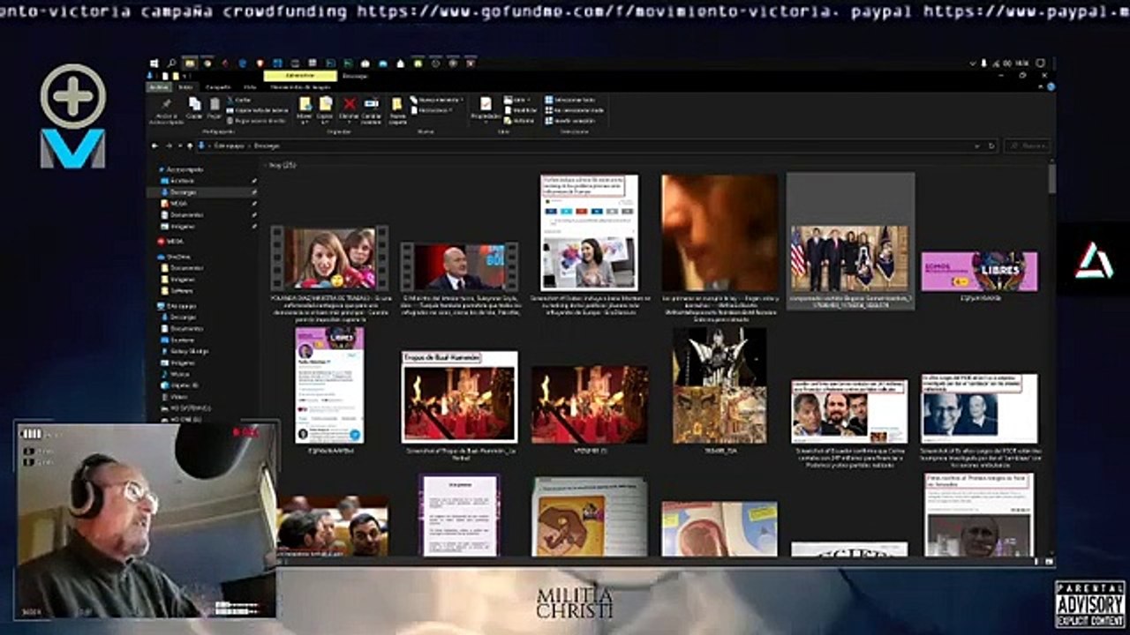
Task: Open the recent locations dropdown arrow
Action: (x=179, y=146)
